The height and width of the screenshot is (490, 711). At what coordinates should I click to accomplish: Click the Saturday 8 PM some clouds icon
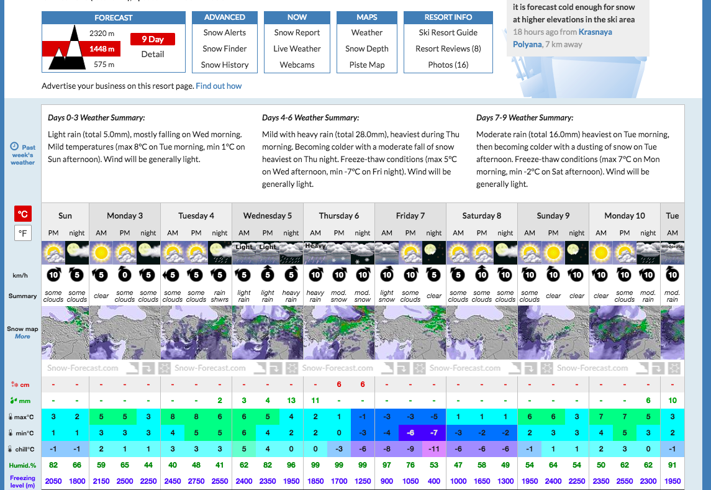482,253
